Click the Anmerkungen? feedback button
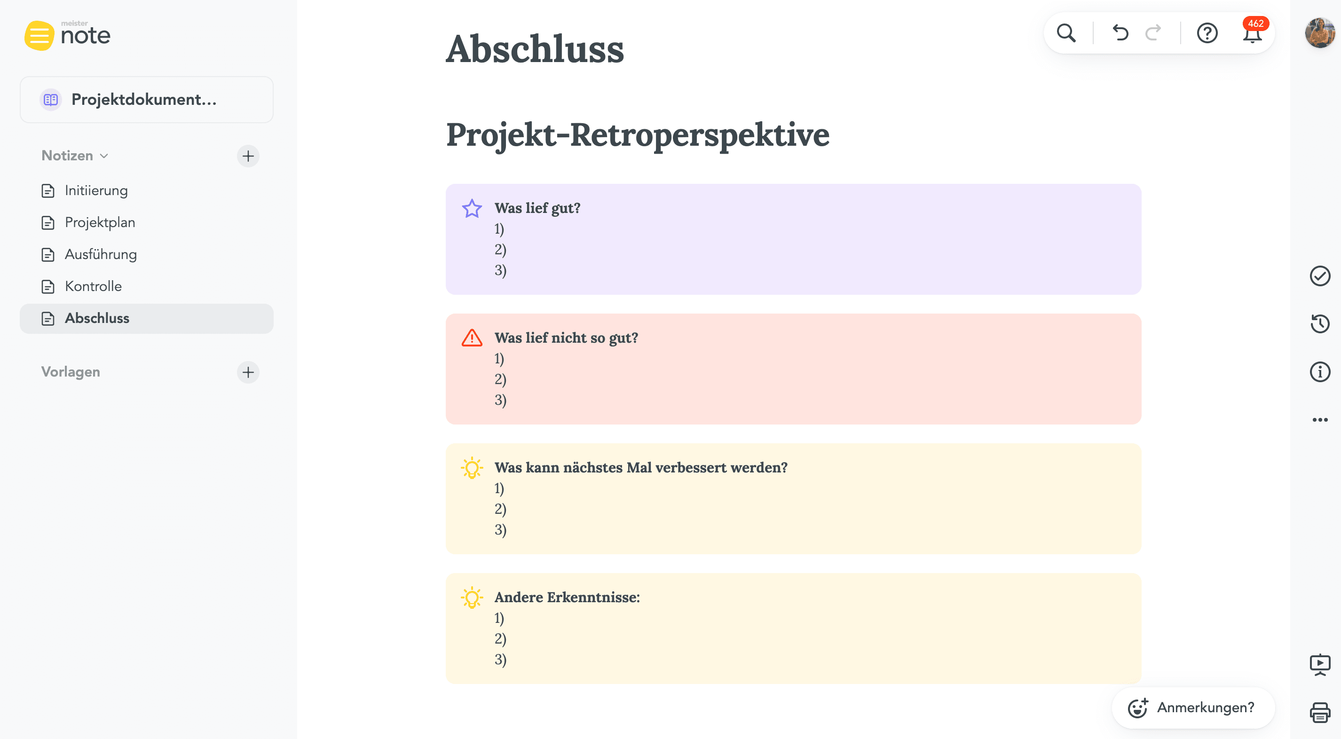 [x=1192, y=708]
